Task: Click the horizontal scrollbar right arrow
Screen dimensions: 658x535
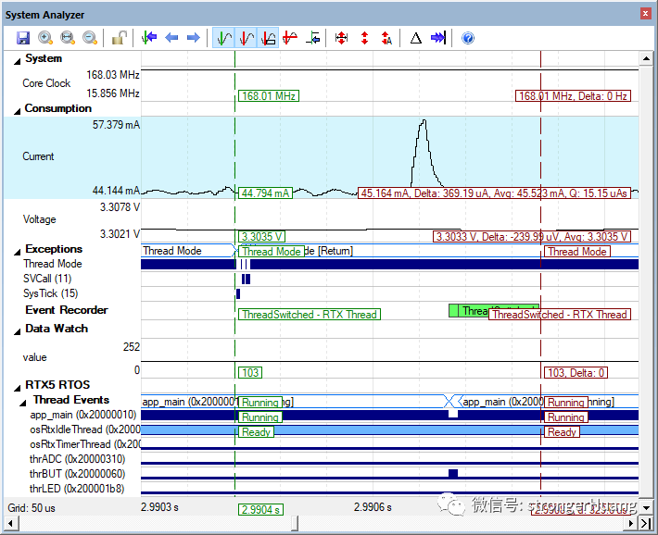Action: point(631,523)
